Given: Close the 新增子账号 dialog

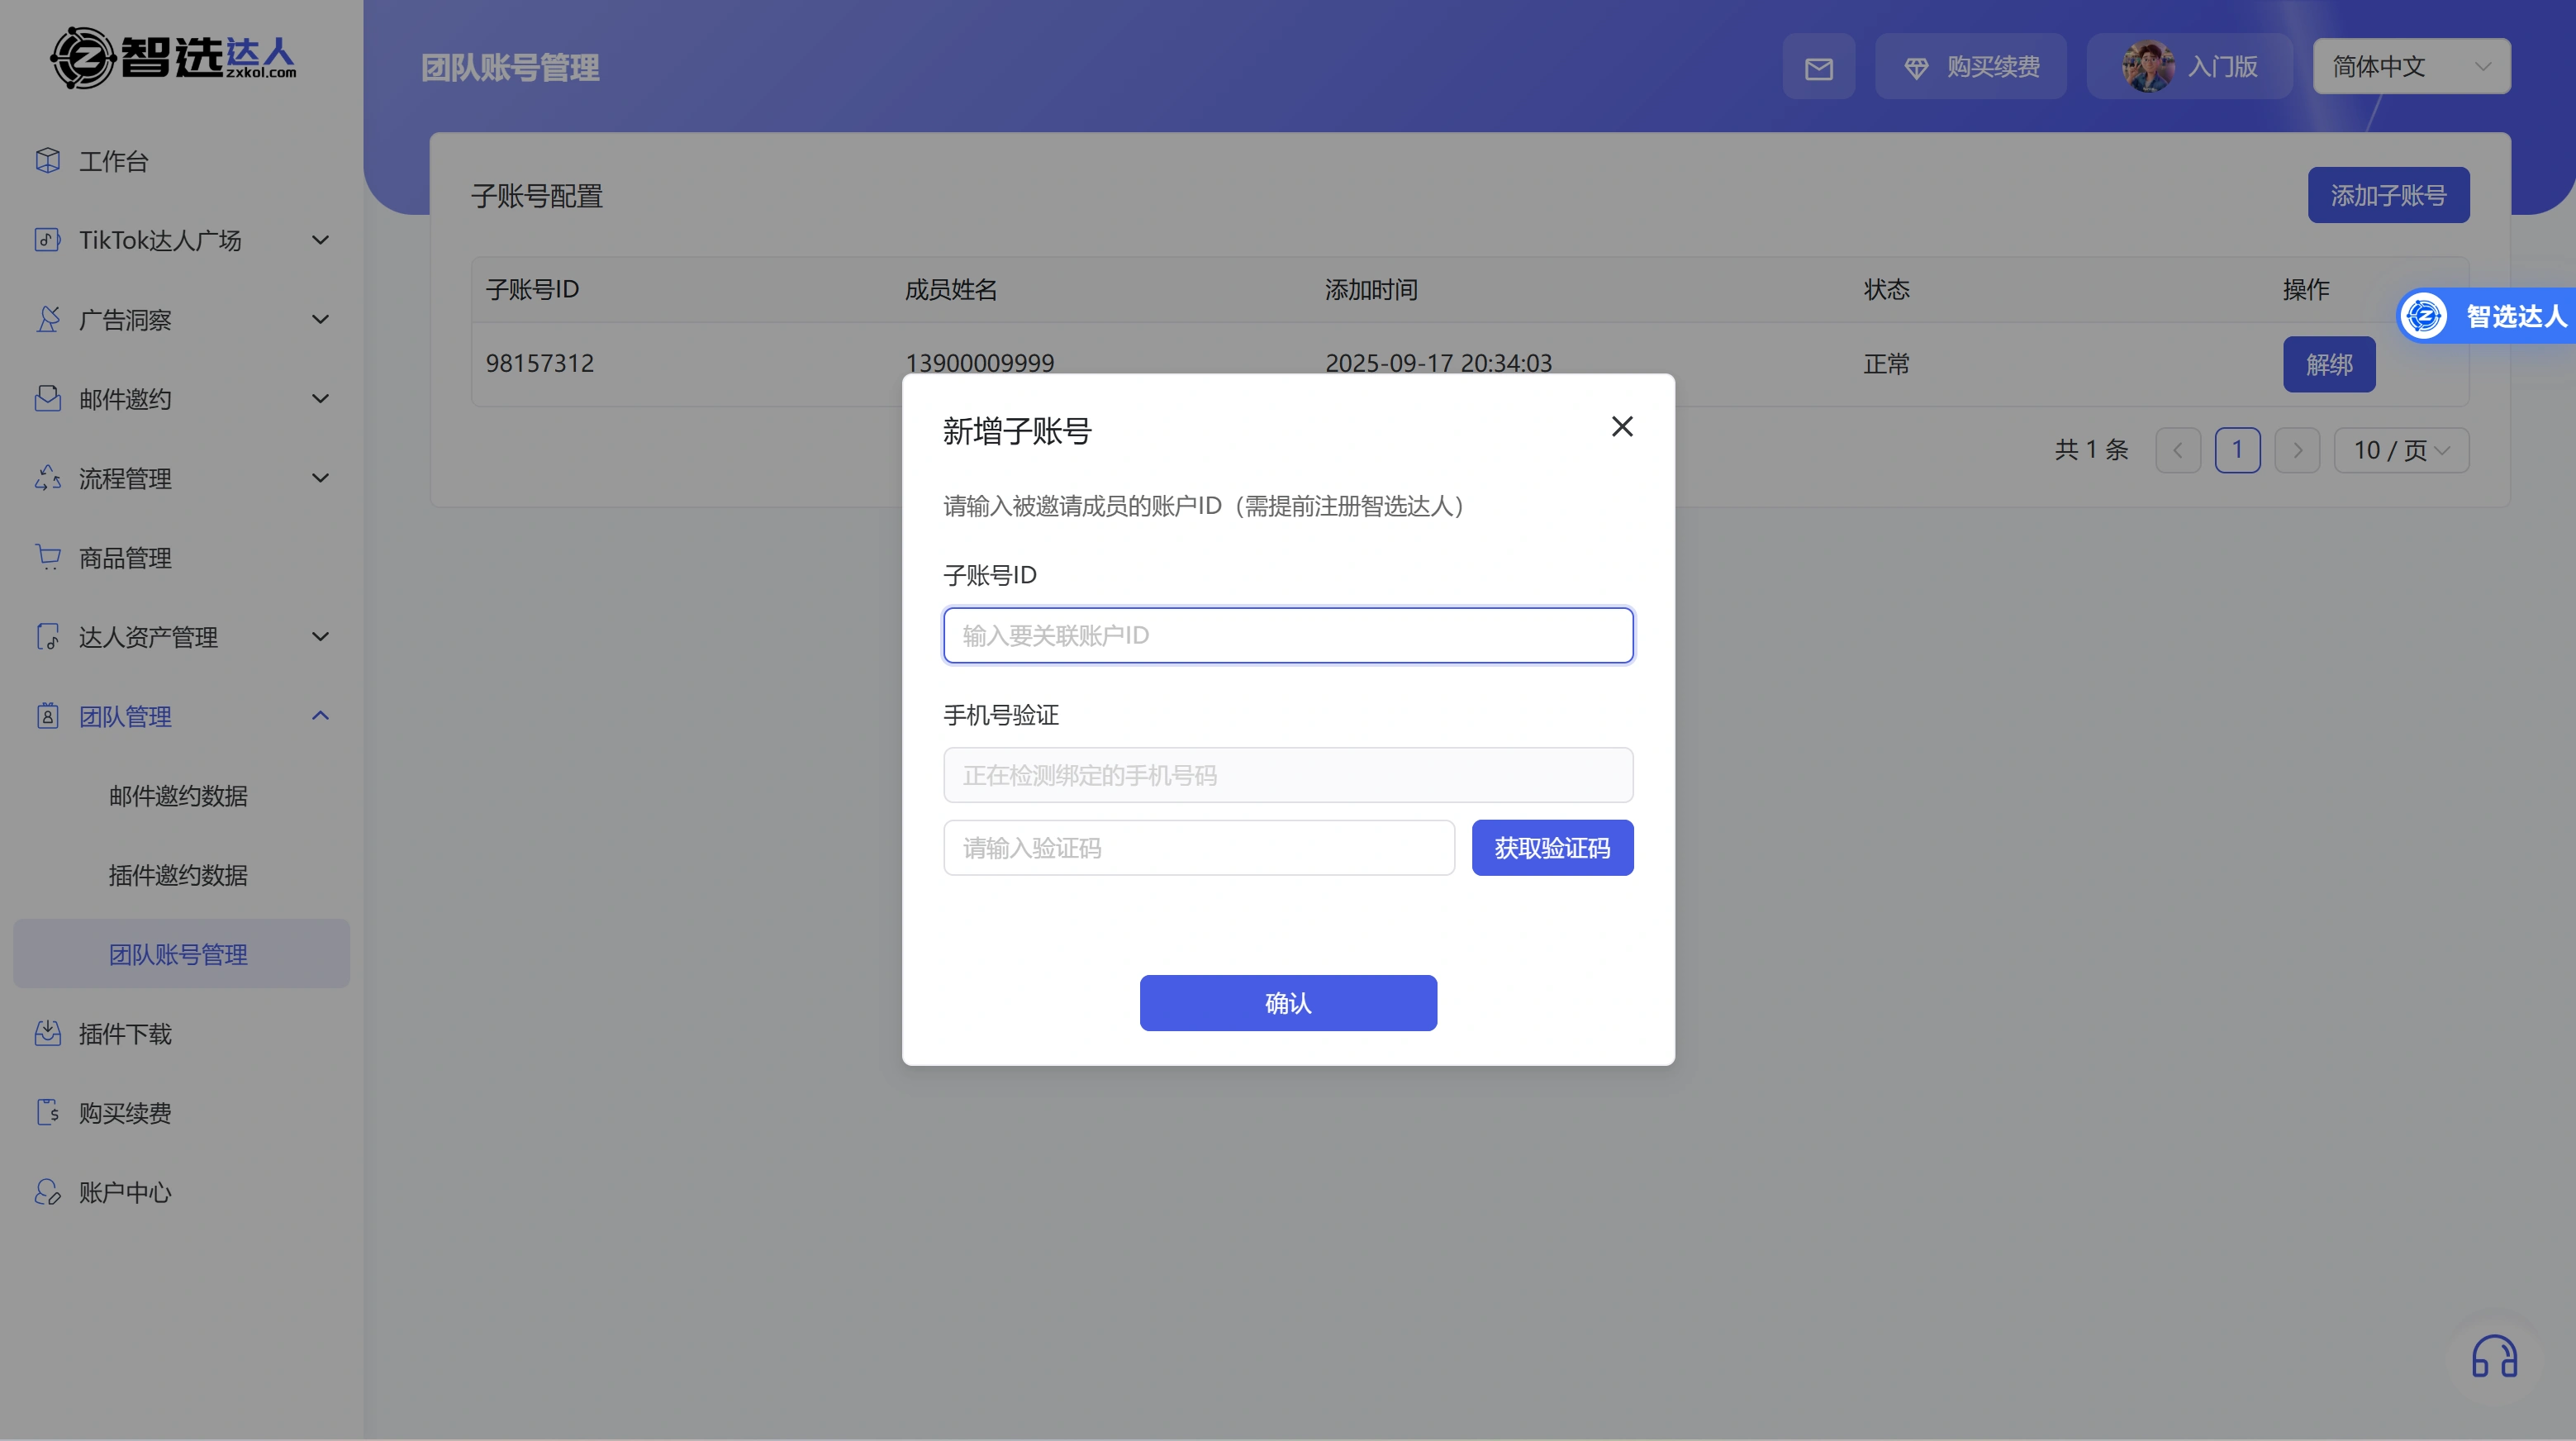Looking at the screenshot, I should 1622,427.
